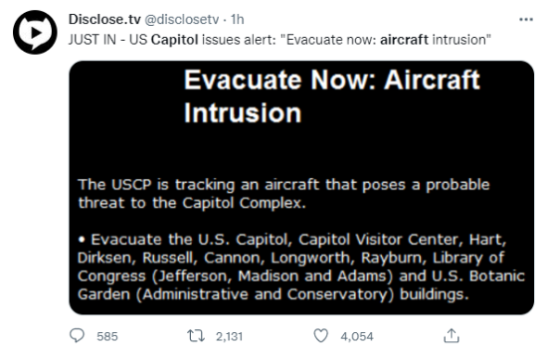The image size is (547, 359).
Task: Open the three-dot more options menu
Action: tap(526, 19)
